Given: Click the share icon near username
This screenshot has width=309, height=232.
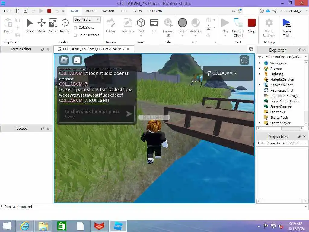Looking at the screenshot, I should point(274,11).
